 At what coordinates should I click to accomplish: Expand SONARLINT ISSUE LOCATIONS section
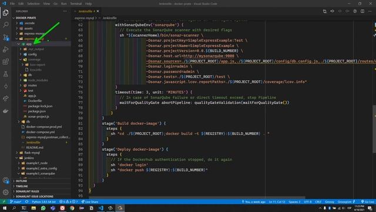(x=35, y=197)
